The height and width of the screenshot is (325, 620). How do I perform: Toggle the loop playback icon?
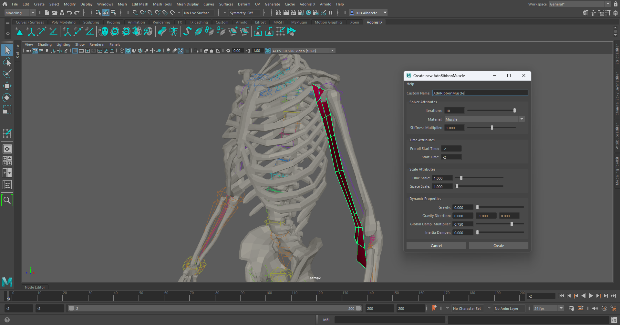point(571,308)
